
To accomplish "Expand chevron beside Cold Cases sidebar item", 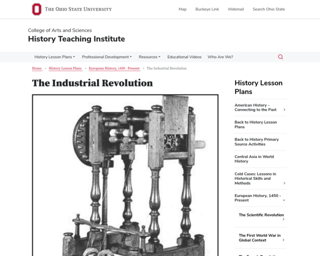I will point(284,183).
